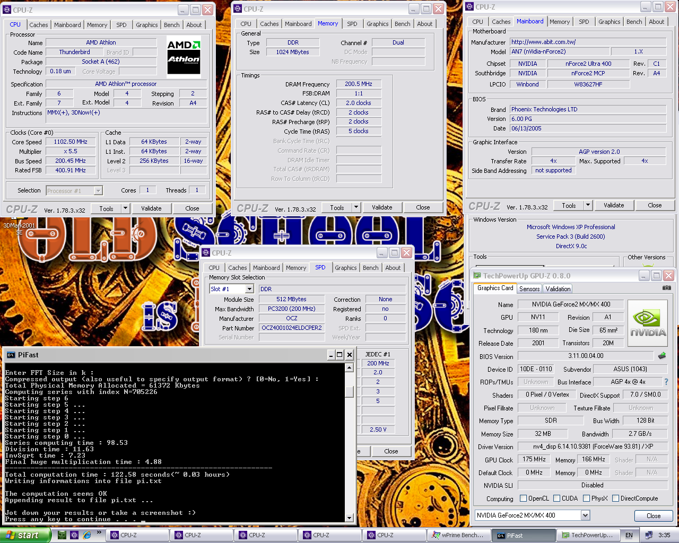Click the network tray icon near clock
Viewport: 679px width, 543px height.
[x=648, y=535]
